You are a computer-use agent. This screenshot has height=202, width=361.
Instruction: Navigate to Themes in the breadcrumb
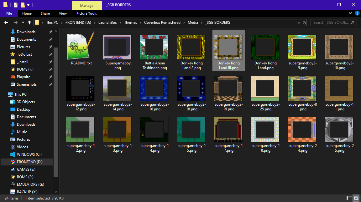(131, 23)
